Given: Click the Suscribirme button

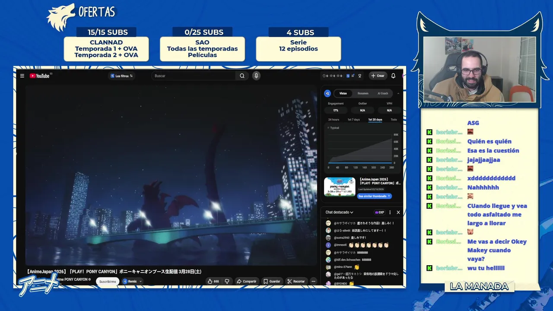Looking at the screenshot, I should pos(108,281).
